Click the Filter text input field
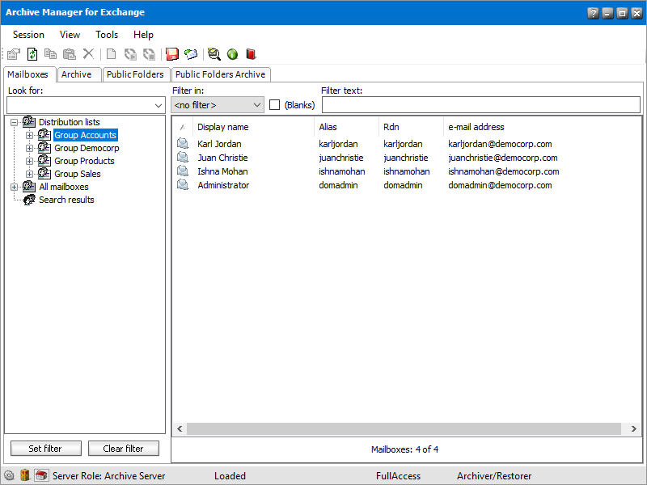The width and height of the screenshot is (647, 485). (x=481, y=105)
